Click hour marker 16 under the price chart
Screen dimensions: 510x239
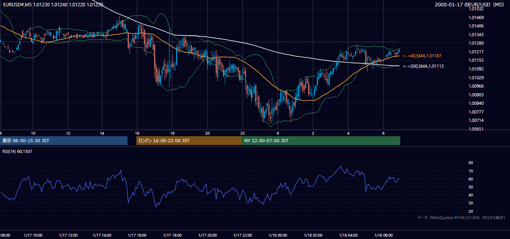click(137, 133)
